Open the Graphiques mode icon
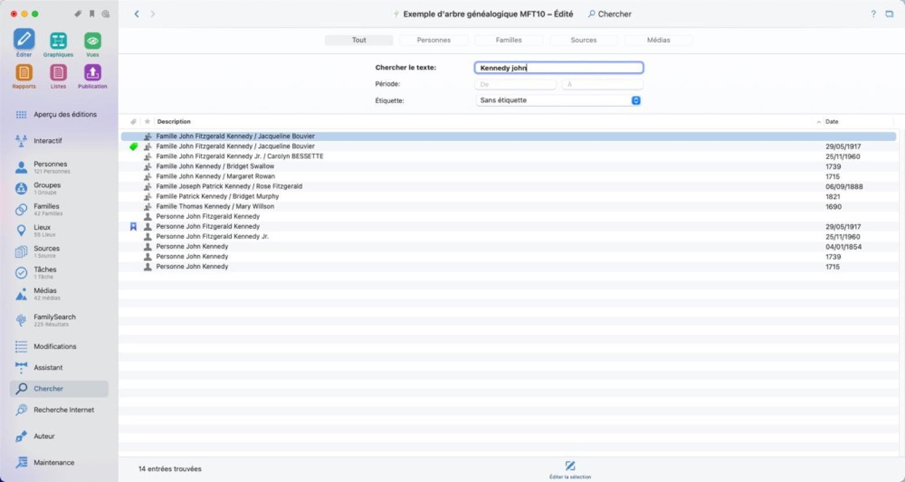This screenshot has width=905, height=482. (58, 40)
